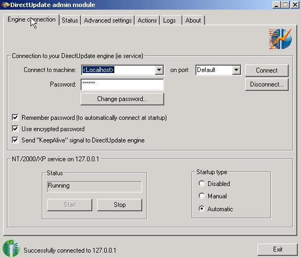Toggle Send KeepAlive signal checkbox
The width and height of the screenshot is (301, 258).
[x=15, y=140]
